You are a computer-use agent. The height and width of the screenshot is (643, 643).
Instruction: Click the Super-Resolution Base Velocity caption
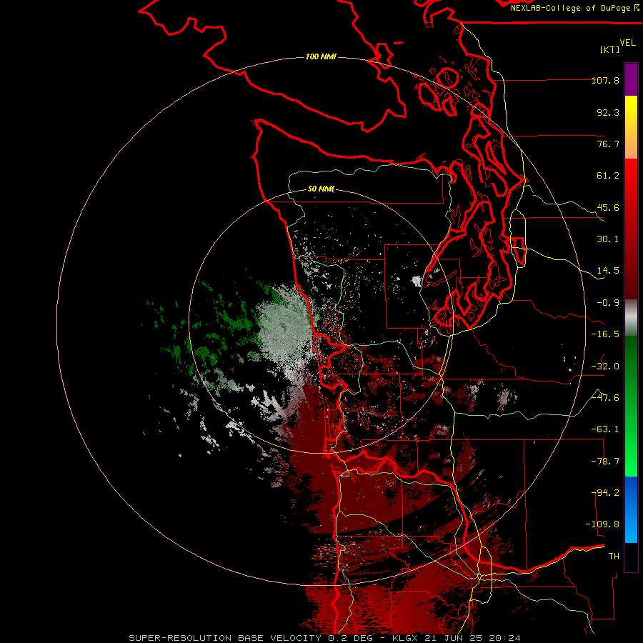click(x=325, y=638)
